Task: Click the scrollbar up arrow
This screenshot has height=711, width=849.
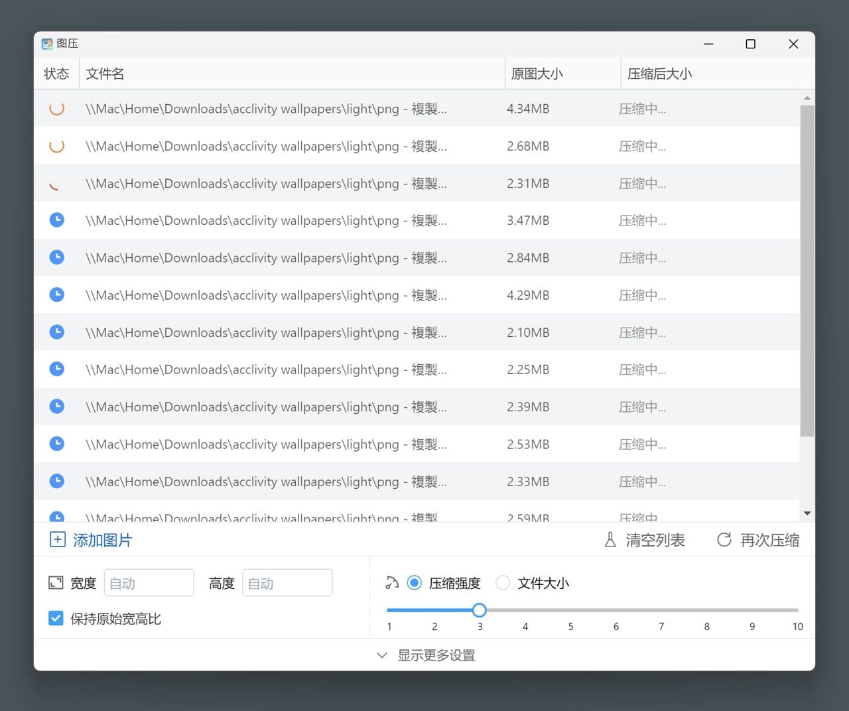Action: coord(807,98)
